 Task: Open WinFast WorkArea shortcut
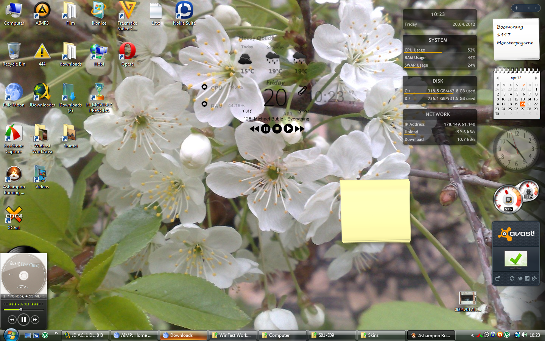coord(42,139)
